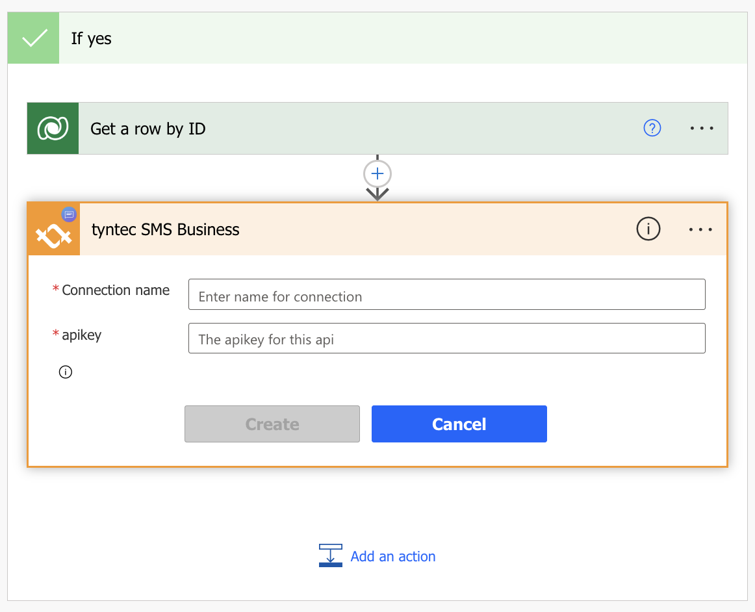This screenshot has width=755, height=612.
Task: Click the apikey label
Action: coord(82,335)
